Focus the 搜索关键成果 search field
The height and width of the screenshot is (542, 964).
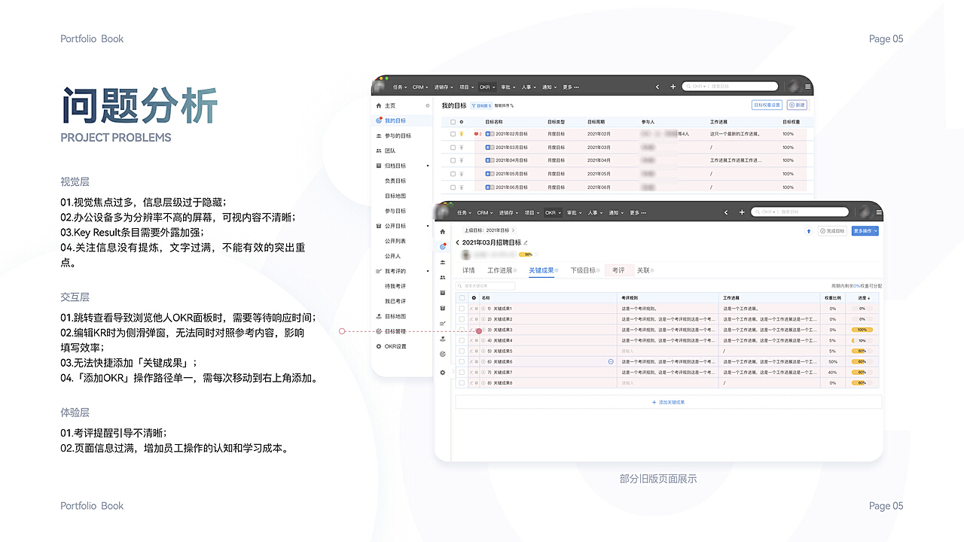pos(485,286)
